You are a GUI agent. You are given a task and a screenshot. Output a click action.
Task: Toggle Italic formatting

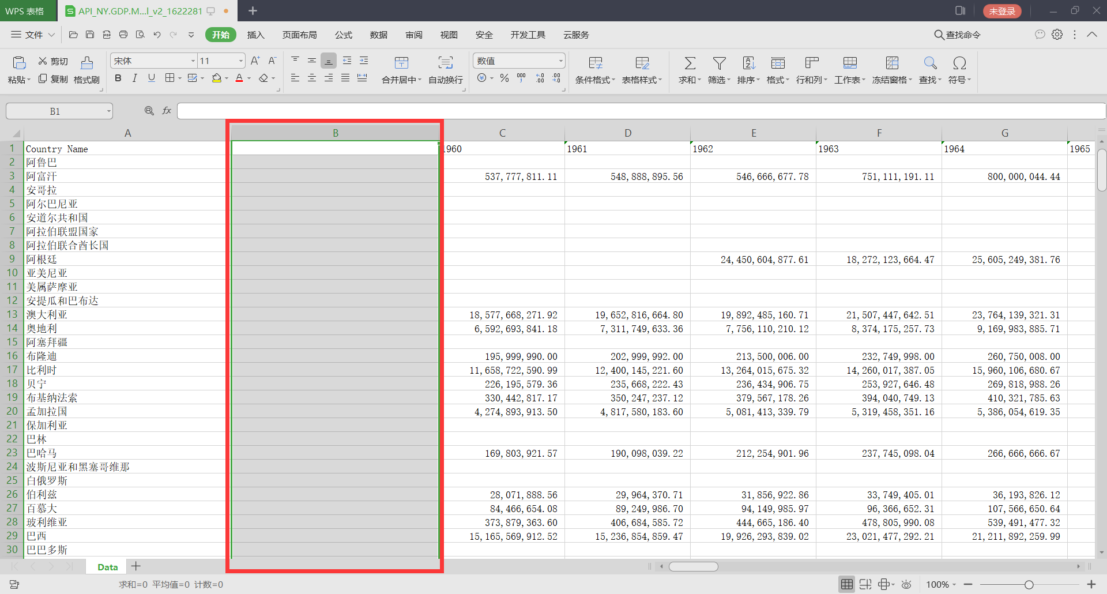[134, 78]
